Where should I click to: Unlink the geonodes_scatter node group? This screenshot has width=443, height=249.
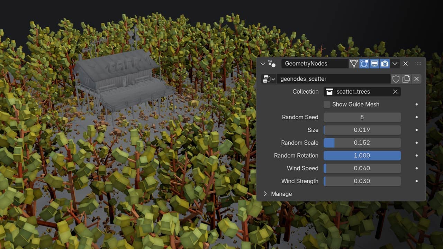416,79
